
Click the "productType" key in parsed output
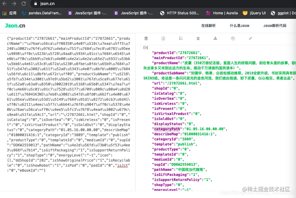coord(166,149)
